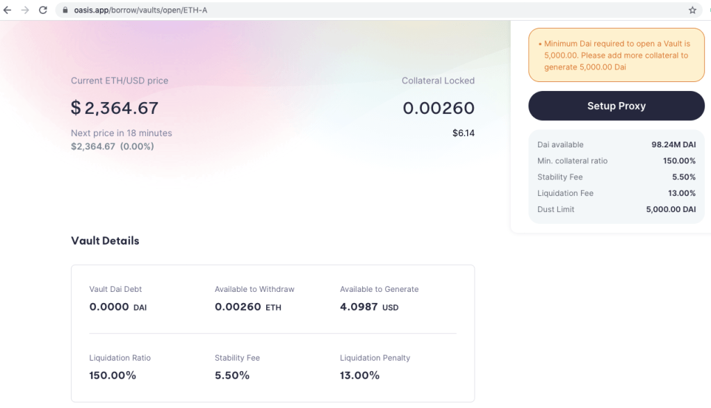
Task: Click the minimum Dai required warning message
Action: point(616,56)
